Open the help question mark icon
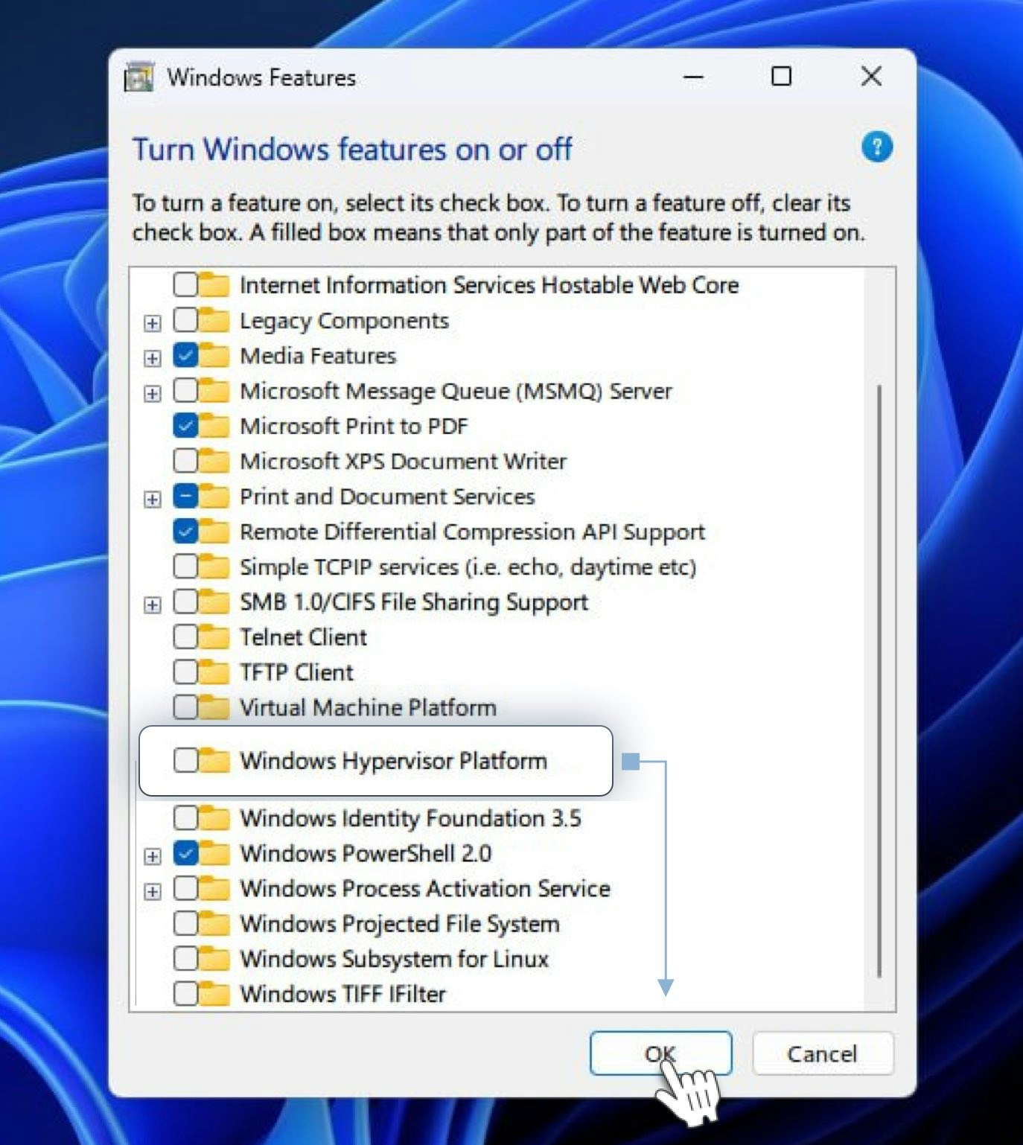 tap(876, 147)
